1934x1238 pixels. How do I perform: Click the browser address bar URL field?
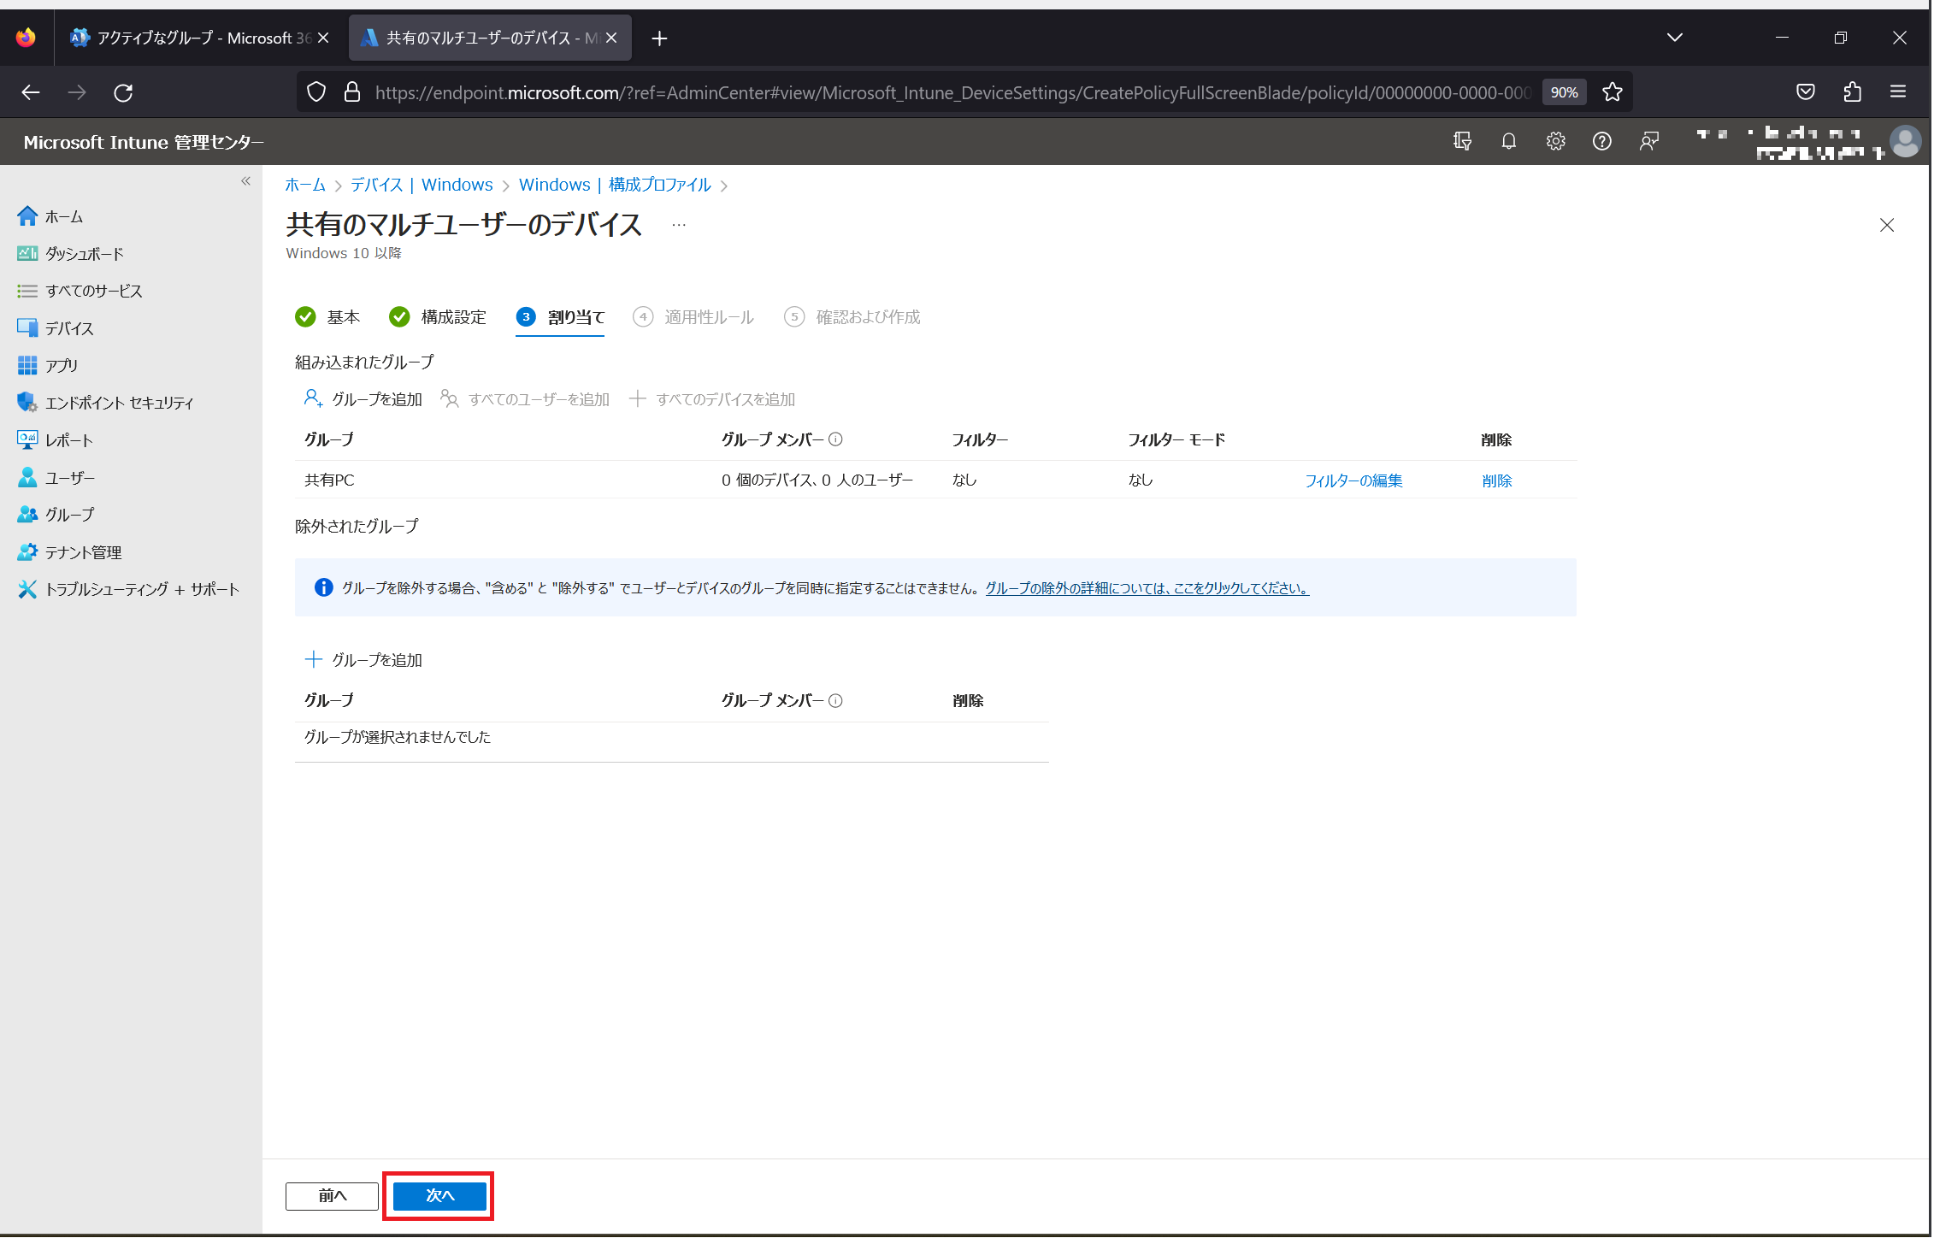click(x=940, y=92)
